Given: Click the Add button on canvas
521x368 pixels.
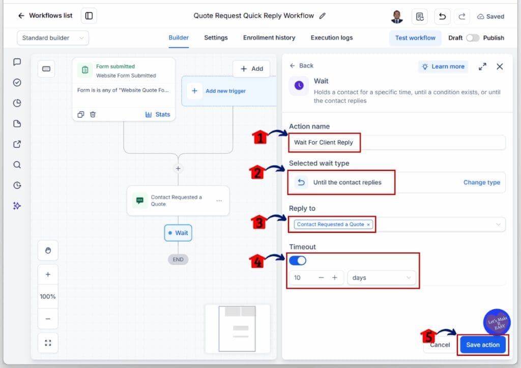Looking at the screenshot, I should [251, 69].
